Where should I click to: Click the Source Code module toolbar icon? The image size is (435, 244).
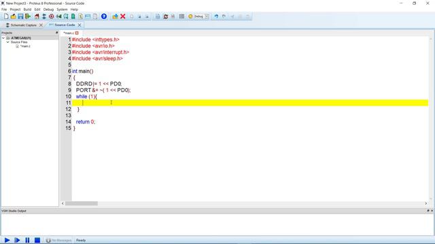[88, 16]
